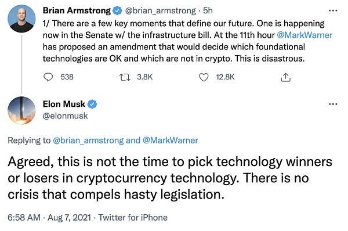The width and height of the screenshot is (348, 231).
Task: Open Elon Musk's rocket profile picture
Action: (21, 110)
